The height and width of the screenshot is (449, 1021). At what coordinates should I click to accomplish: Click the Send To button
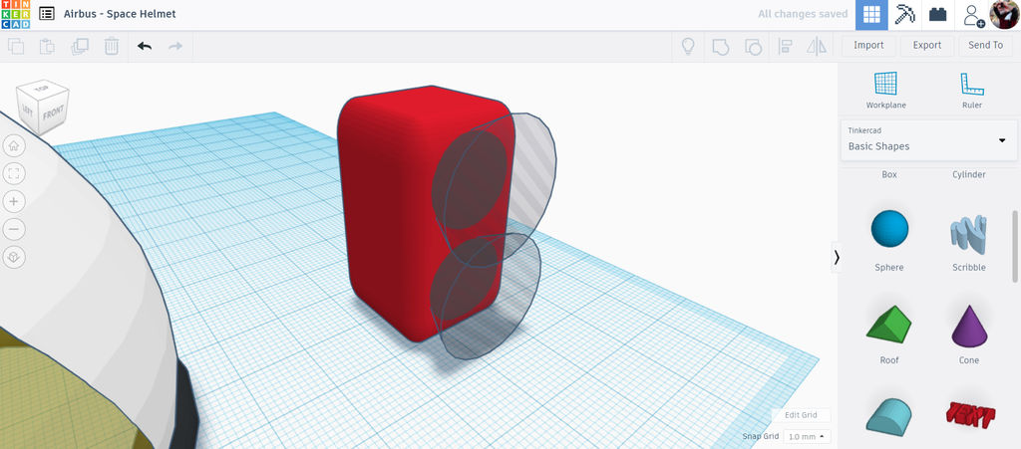pyautogui.click(x=985, y=46)
